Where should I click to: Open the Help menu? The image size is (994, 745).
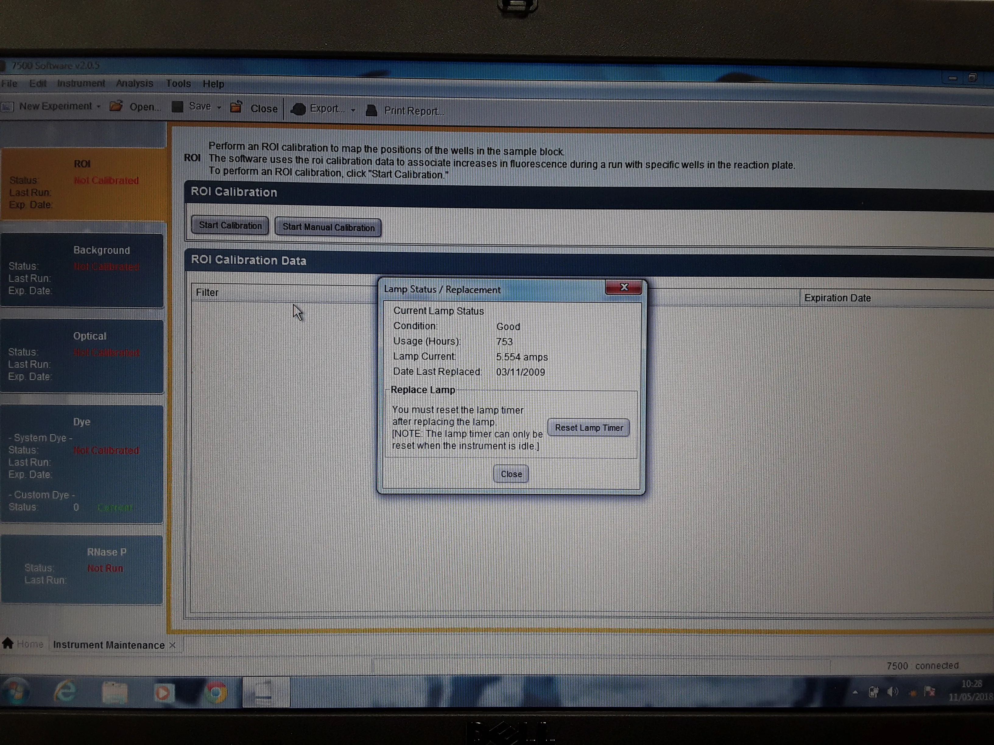(213, 84)
